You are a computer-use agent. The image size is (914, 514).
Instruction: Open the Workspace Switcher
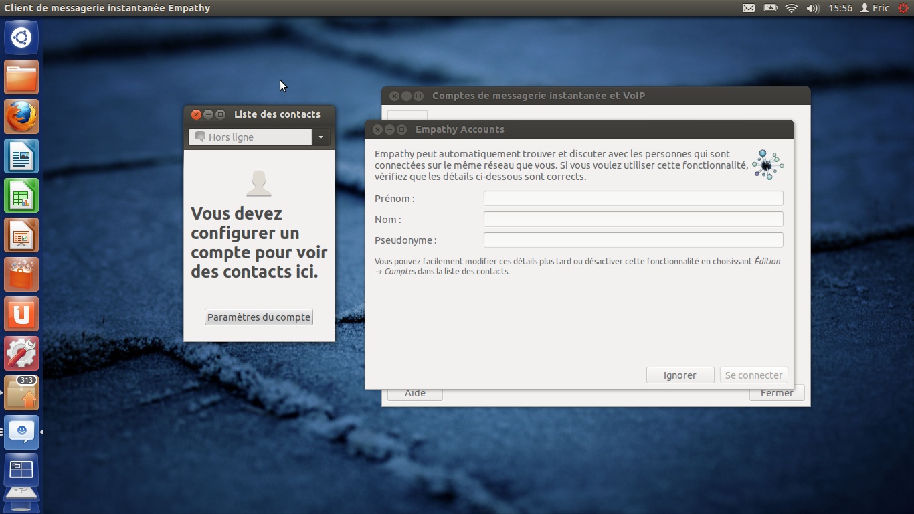21,470
